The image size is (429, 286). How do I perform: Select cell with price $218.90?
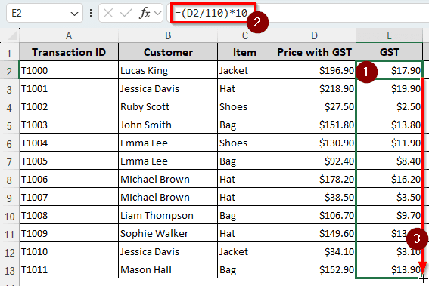314,88
